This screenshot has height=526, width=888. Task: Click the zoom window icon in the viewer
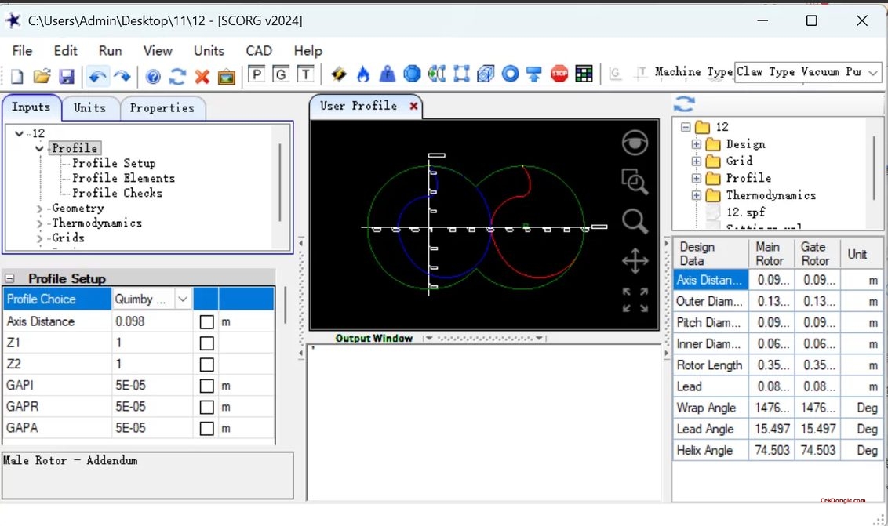pos(635,182)
